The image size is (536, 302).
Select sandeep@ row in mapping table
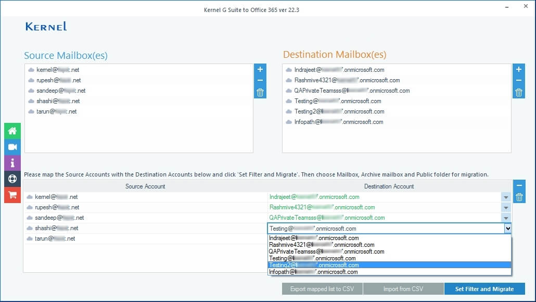coord(145,218)
